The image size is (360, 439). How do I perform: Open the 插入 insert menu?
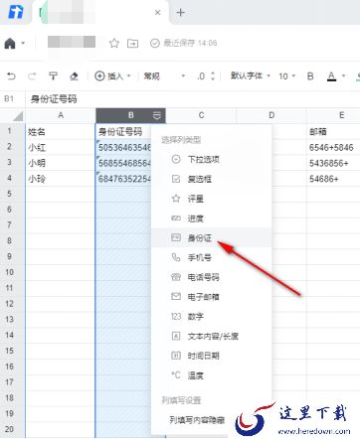point(112,76)
